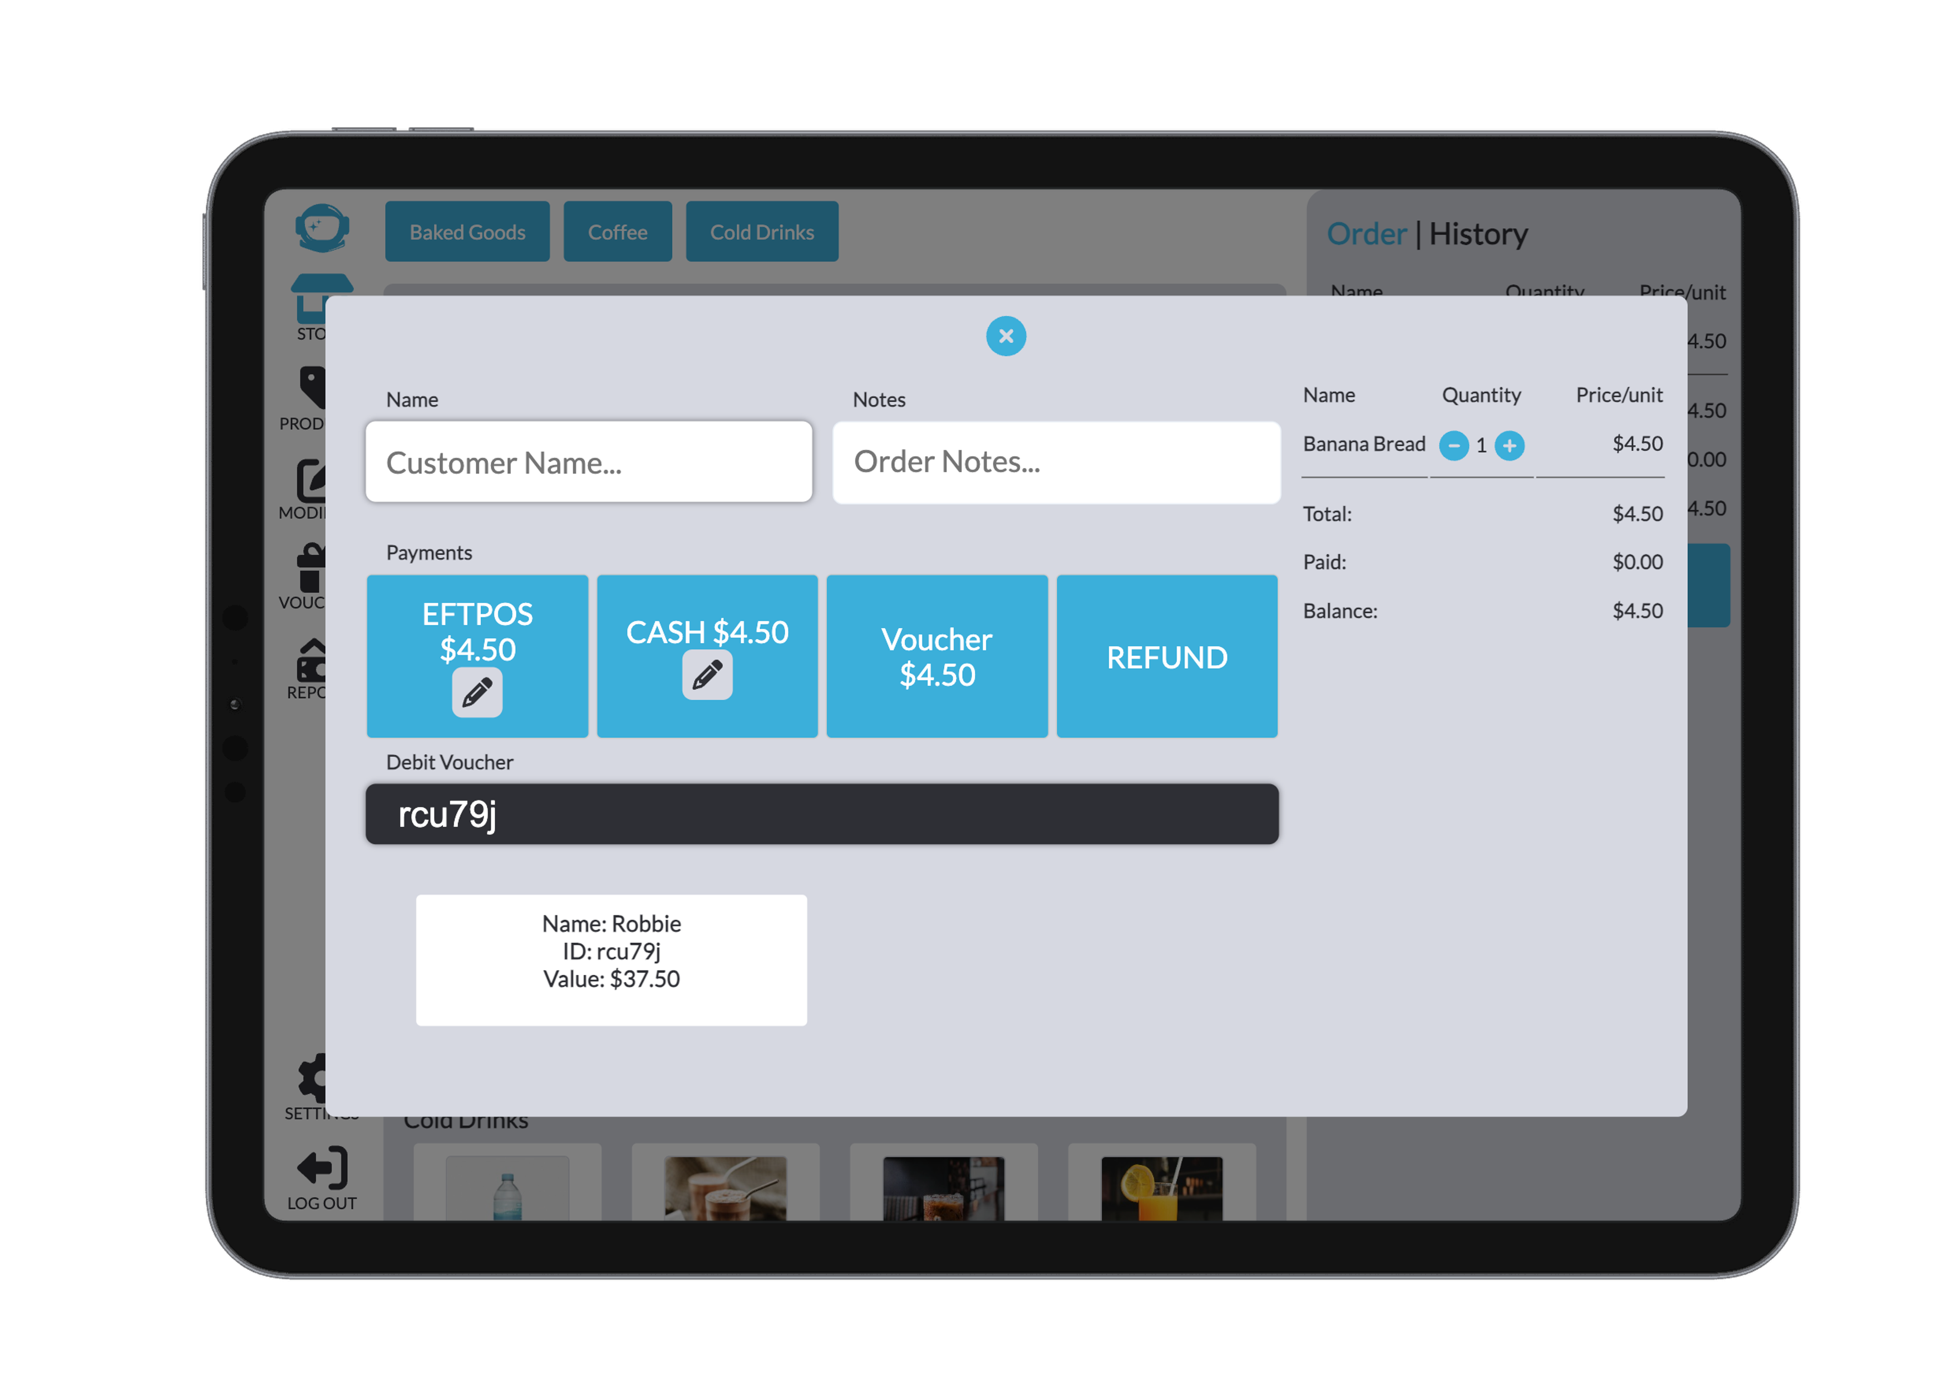1952x1380 pixels.
Task: Close the payment dialog with X icon
Action: tap(1005, 336)
